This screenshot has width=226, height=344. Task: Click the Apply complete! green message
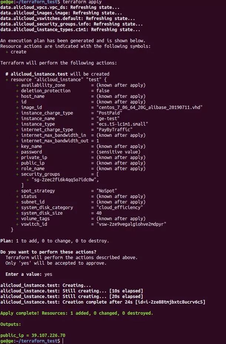click(x=76, y=313)
